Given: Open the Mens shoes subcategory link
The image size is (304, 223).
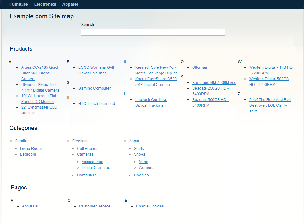Looking at the screenshot, I should [x=143, y=162].
